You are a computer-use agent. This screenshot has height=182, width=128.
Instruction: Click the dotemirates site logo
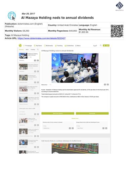pos(20,45)
